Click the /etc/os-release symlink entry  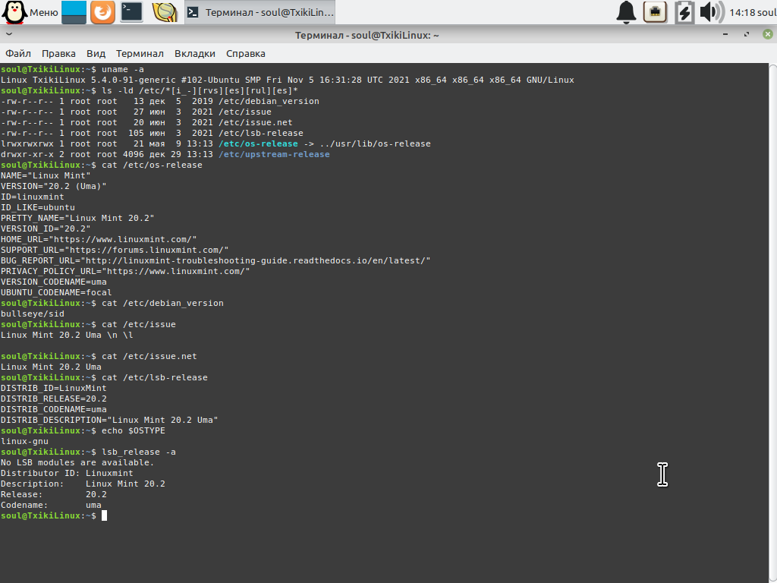tap(258, 143)
